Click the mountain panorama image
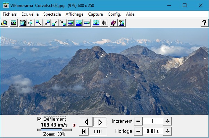 (104, 71)
